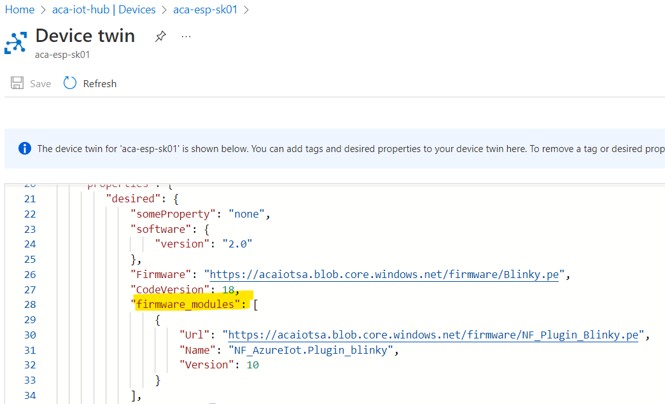Select the aca-esp-sk01 breadcrumb link

click(205, 10)
